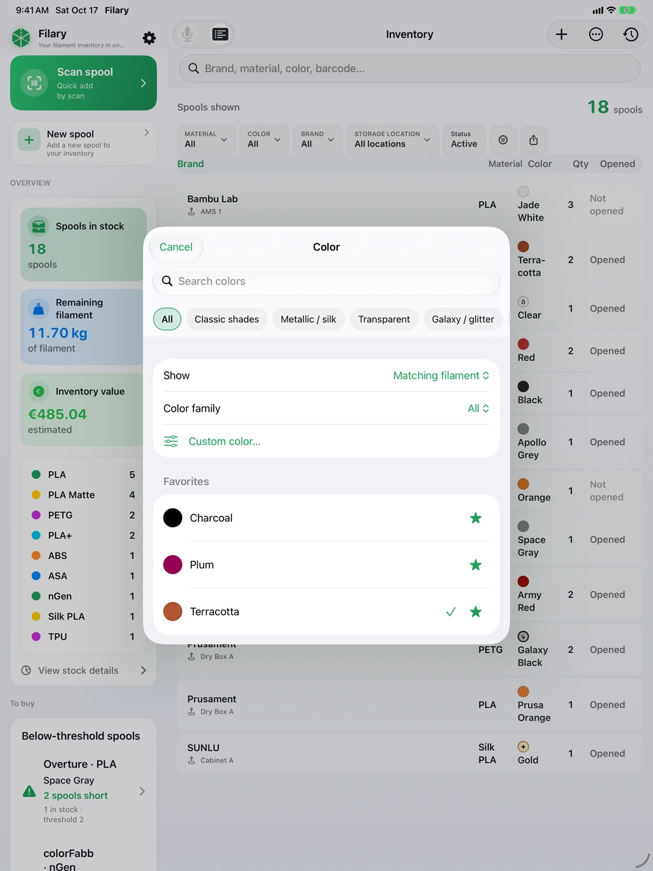Open View stock details link

pyautogui.click(x=84, y=670)
